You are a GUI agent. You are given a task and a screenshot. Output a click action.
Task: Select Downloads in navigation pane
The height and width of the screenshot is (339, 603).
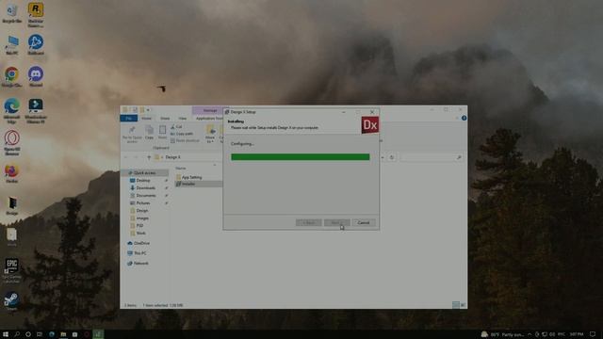[x=146, y=188]
